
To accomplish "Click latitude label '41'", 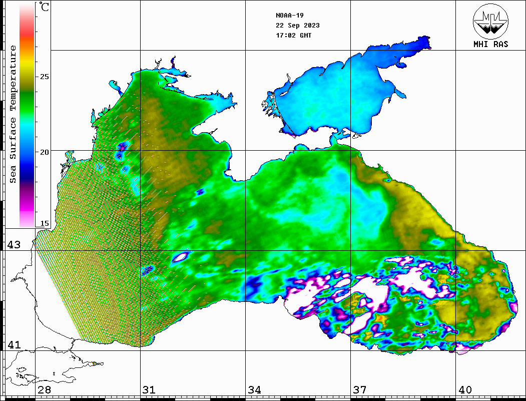I will [x=14, y=344].
